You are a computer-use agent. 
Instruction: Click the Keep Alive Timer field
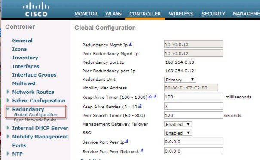coord(194,97)
